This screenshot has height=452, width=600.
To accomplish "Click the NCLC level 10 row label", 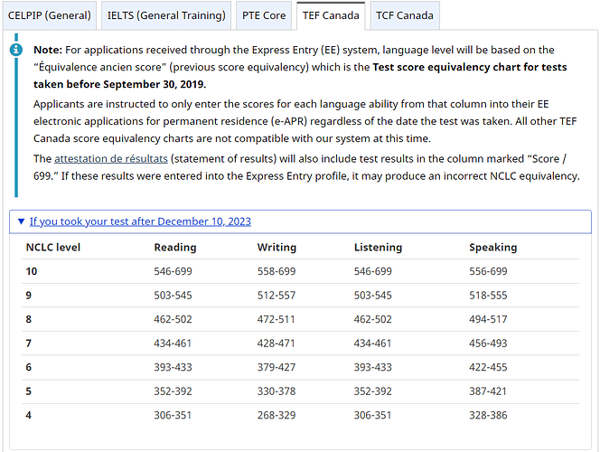I will click(x=32, y=271).
